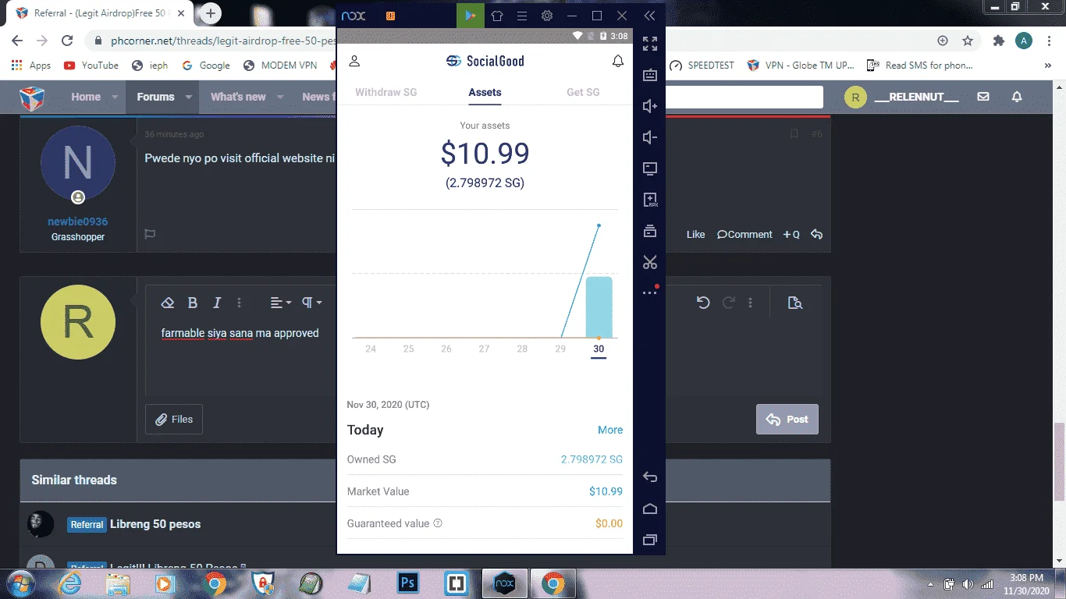Click the Market Value $10.99 amount
1066x599 pixels.
click(x=606, y=491)
